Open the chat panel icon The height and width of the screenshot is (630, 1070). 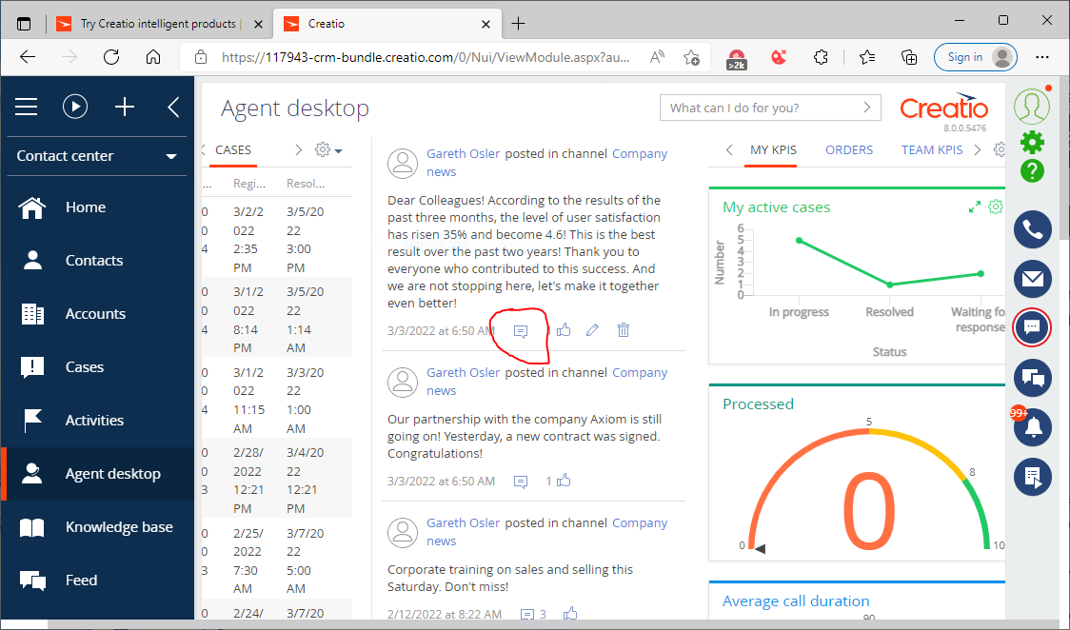click(1033, 328)
